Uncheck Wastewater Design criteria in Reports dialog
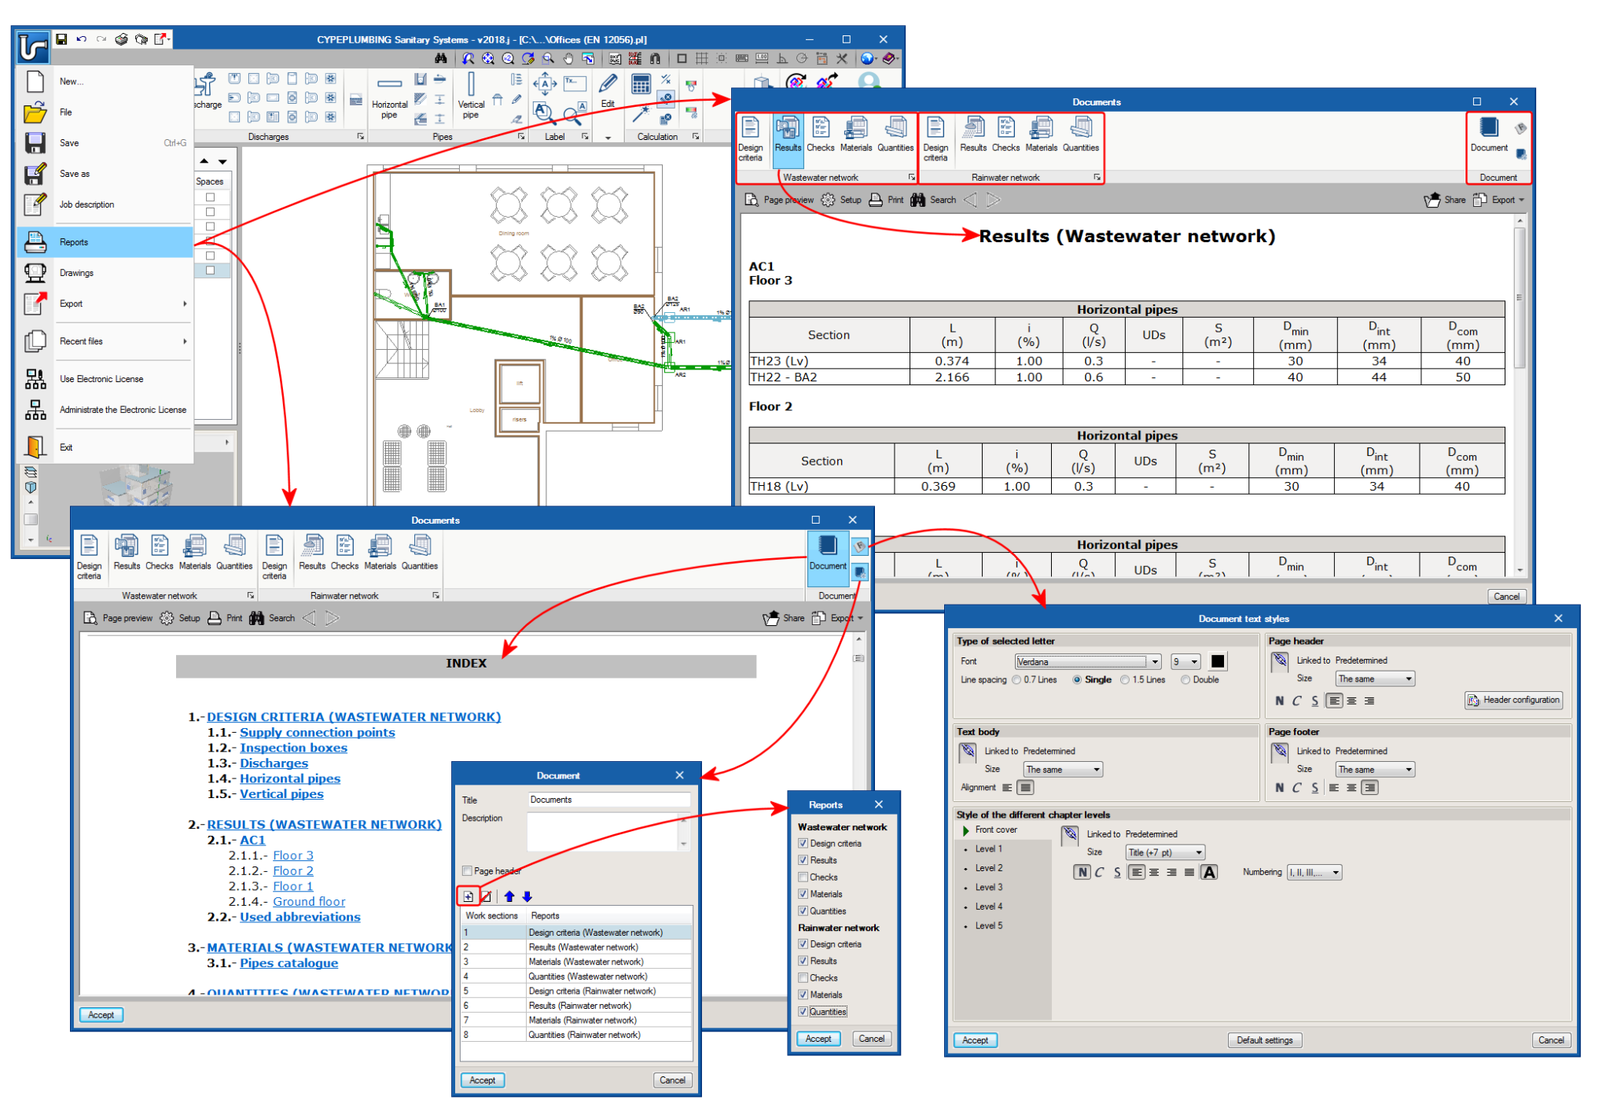 coord(803,844)
